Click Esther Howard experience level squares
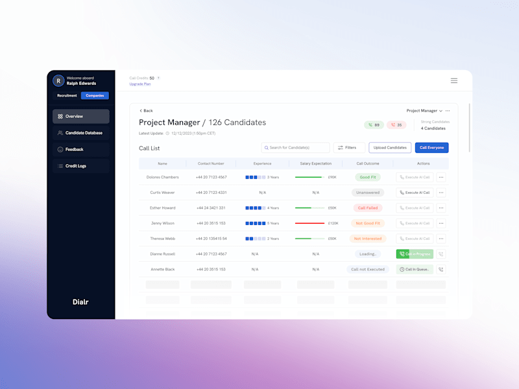Image resolution: width=519 pixels, height=389 pixels. pos(255,208)
